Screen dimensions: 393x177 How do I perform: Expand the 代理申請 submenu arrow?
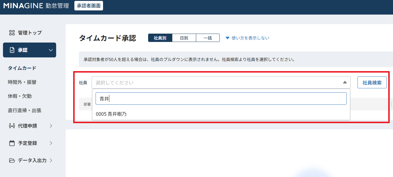[51, 126]
